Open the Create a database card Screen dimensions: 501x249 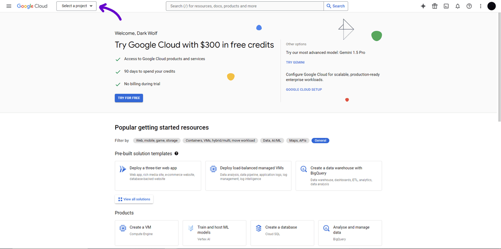[282, 233]
